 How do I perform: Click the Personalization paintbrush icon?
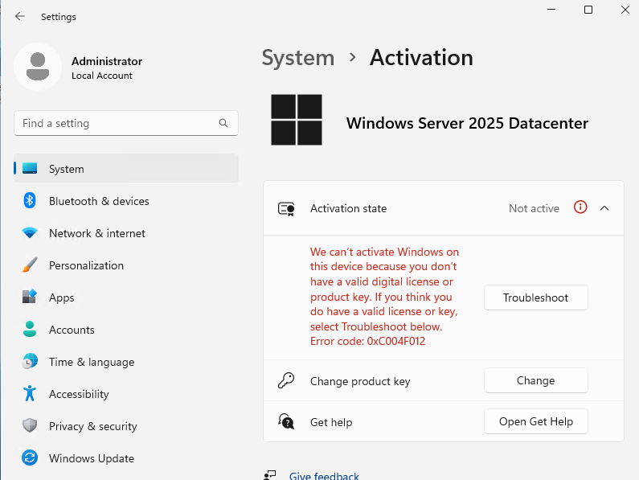(x=30, y=265)
